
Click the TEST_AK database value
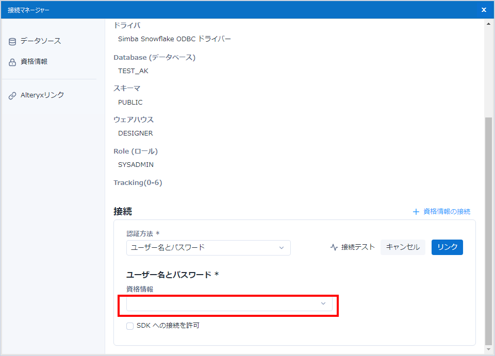click(133, 71)
